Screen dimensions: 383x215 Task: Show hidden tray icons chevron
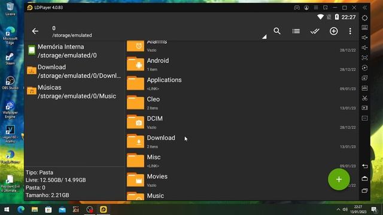(x=338, y=210)
